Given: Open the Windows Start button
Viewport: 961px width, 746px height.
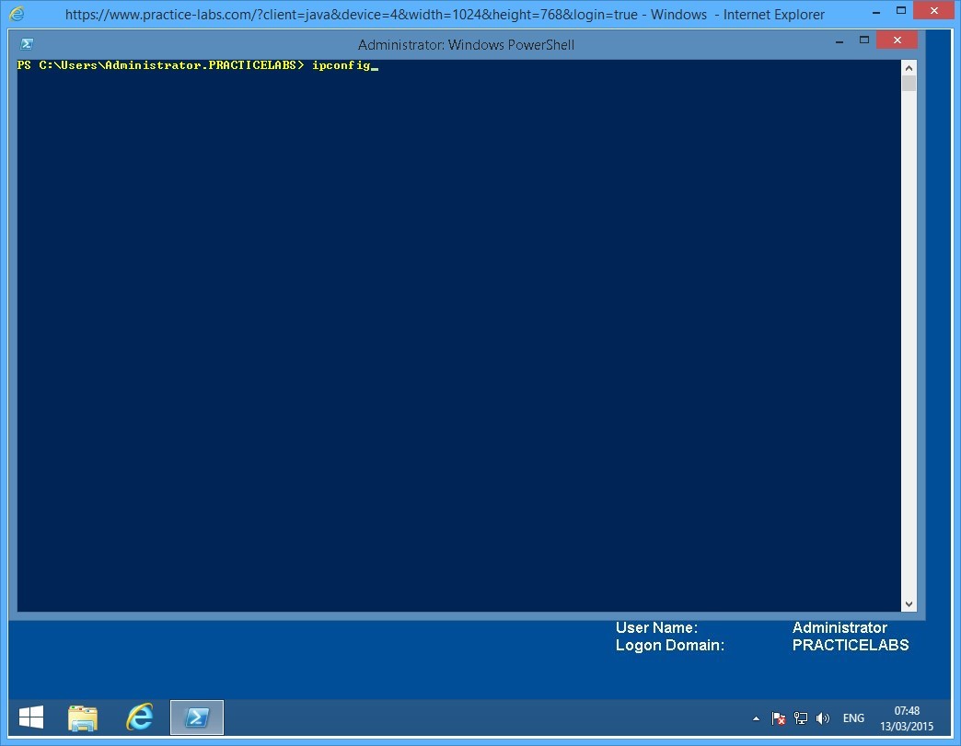Looking at the screenshot, I should click(30, 717).
